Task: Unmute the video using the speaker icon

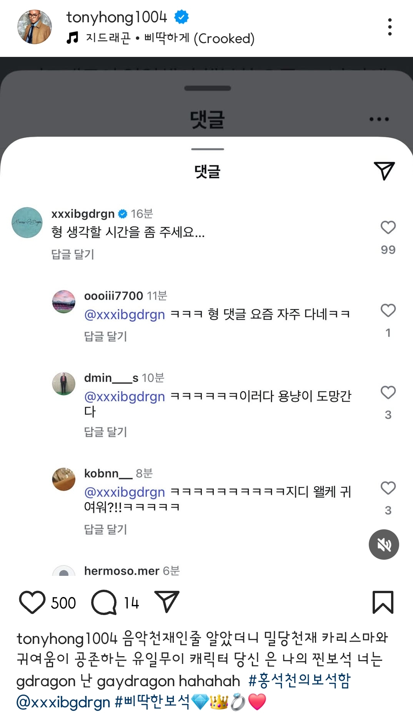Action: [x=384, y=544]
